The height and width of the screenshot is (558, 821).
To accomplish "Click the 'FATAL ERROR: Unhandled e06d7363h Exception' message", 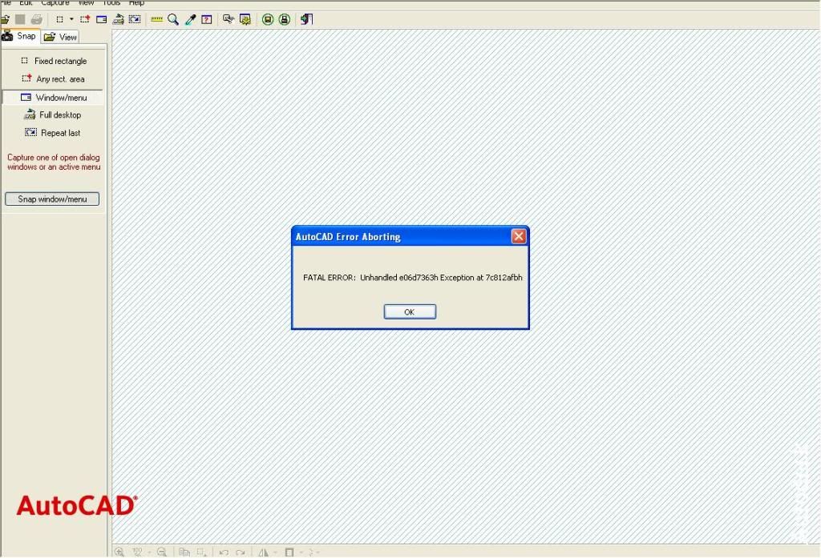I will 413,278.
